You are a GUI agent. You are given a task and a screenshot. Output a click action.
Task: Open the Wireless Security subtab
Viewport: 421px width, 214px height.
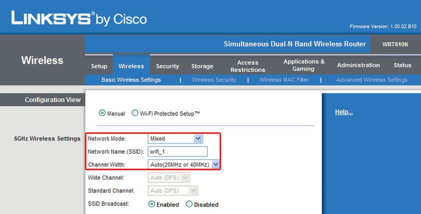tap(214, 80)
